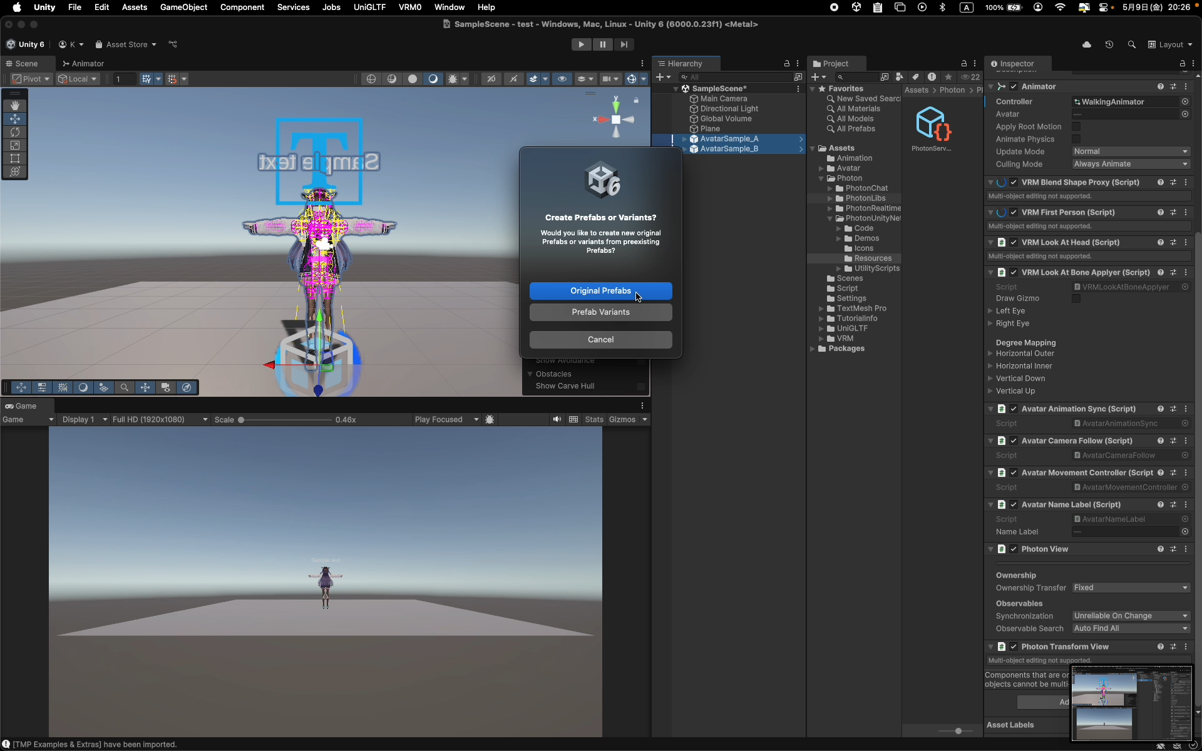Open the UniGLTF menu
Image resolution: width=1202 pixels, height=751 pixels.
[x=369, y=8]
